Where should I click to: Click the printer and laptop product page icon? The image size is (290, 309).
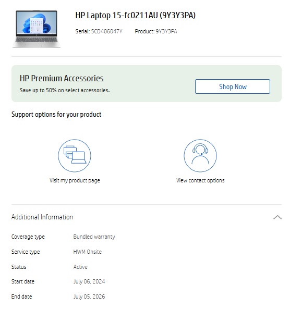point(75,155)
